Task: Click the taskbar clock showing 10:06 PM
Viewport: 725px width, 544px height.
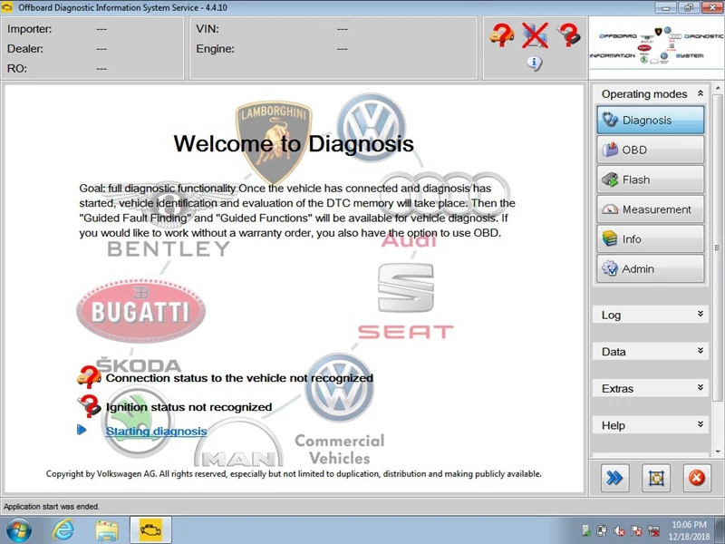Action: 689,530
